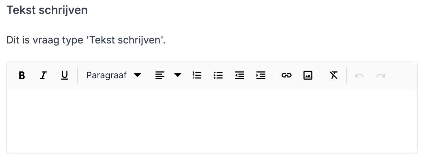
Task: Insert a bulleted list
Action: (218, 75)
